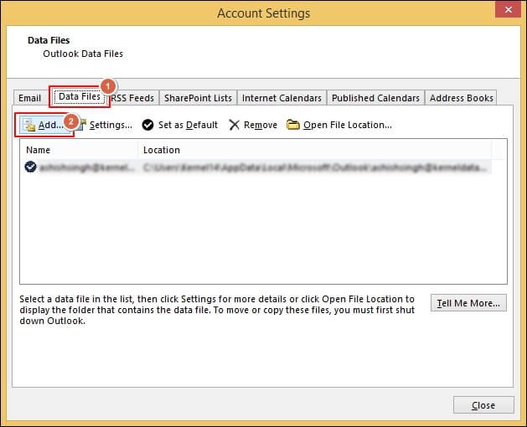Open the Address Books tab
Image resolution: width=527 pixels, height=427 pixels.
click(461, 98)
